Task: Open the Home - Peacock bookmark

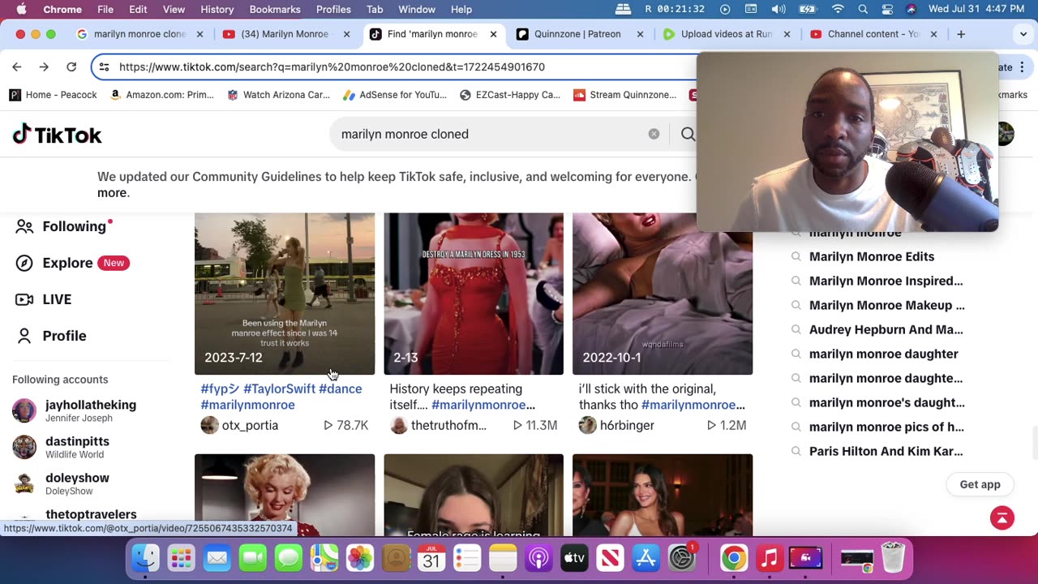Action: 53,95
